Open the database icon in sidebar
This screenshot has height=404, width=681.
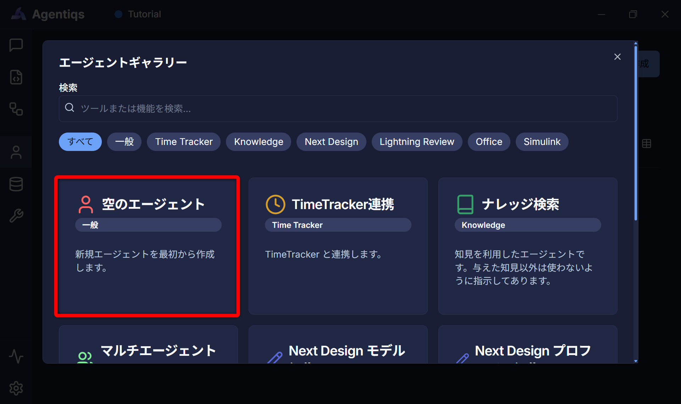(16, 184)
